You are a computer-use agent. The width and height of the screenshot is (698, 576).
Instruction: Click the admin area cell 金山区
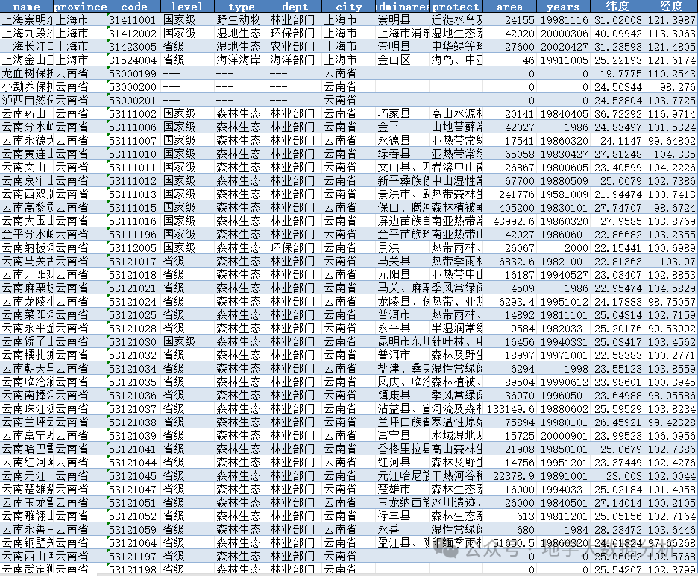[403, 60]
